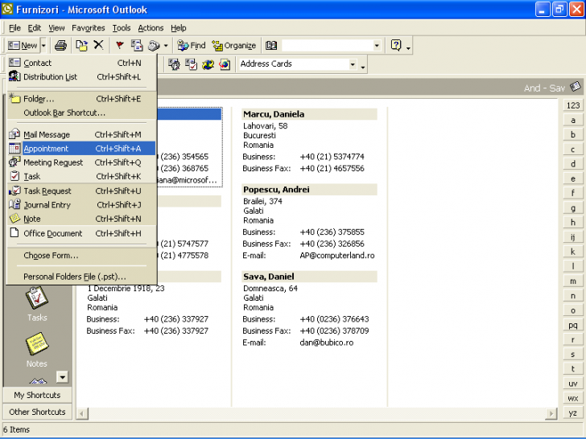Click the contacts card icon beside And - Sav
Image resolution: width=586 pixels, height=439 pixels.
pos(576,87)
